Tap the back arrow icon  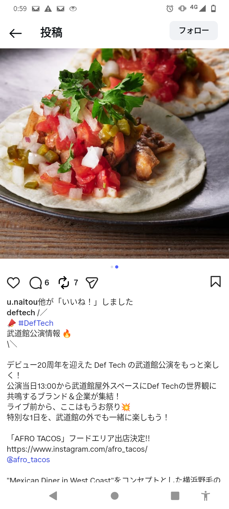click(15, 33)
